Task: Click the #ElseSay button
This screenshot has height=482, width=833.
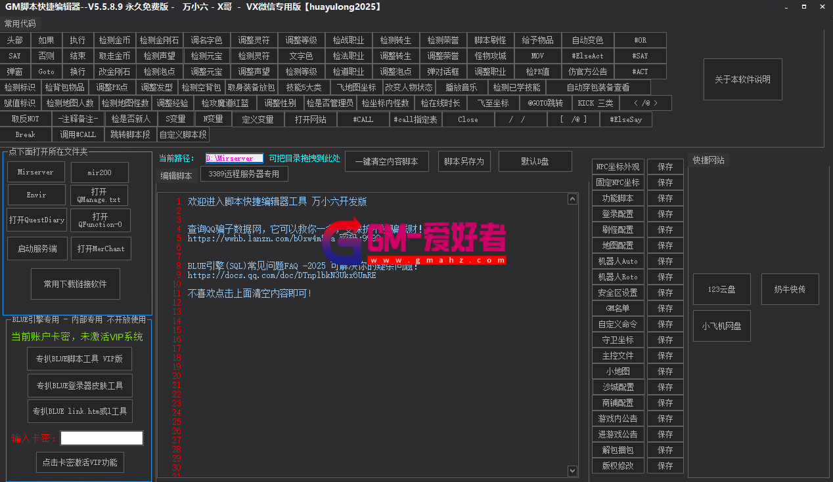Action: (625, 119)
